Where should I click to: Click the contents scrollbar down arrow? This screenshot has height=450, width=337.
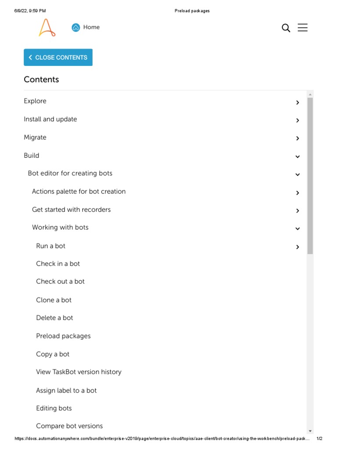point(310,431)
